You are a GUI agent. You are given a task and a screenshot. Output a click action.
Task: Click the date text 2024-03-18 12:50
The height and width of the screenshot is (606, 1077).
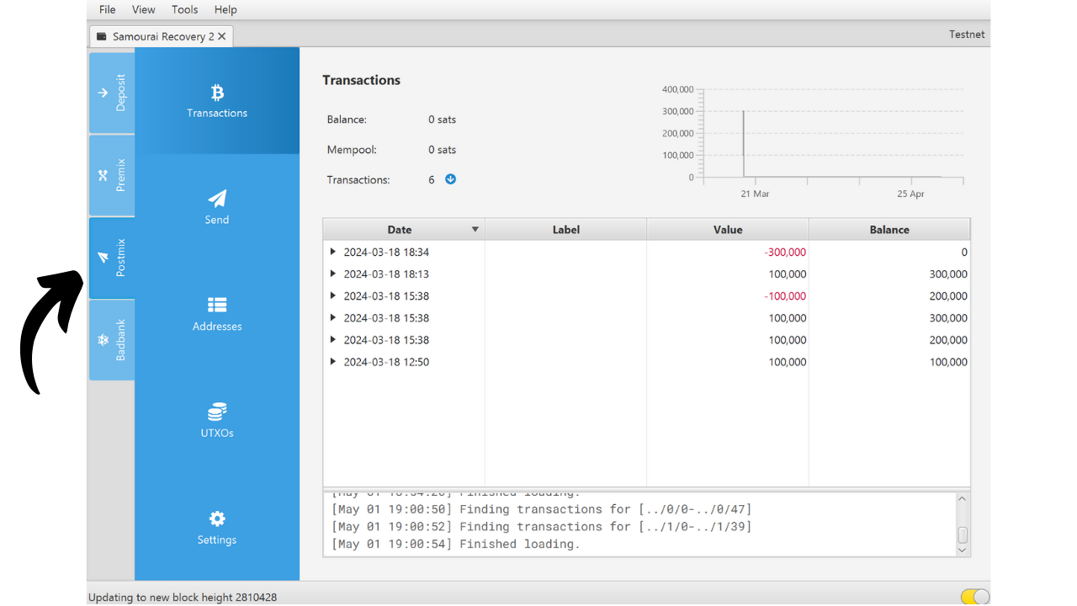tap(386, 362)
